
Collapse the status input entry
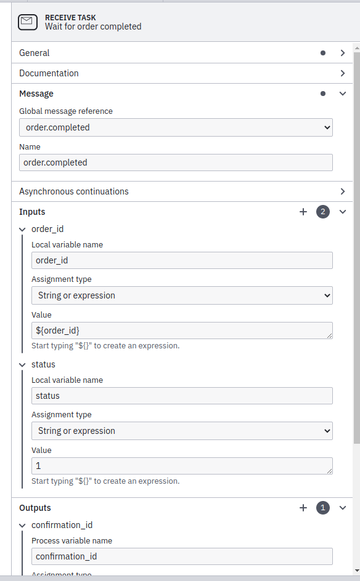pos(22,364)
